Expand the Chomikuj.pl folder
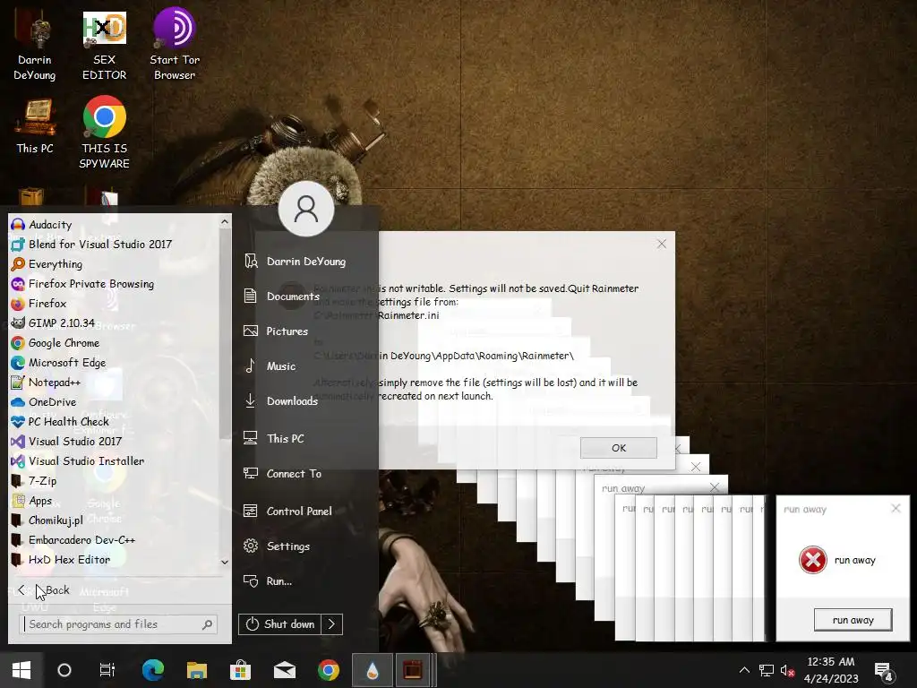917x688 pixels. 115,520
